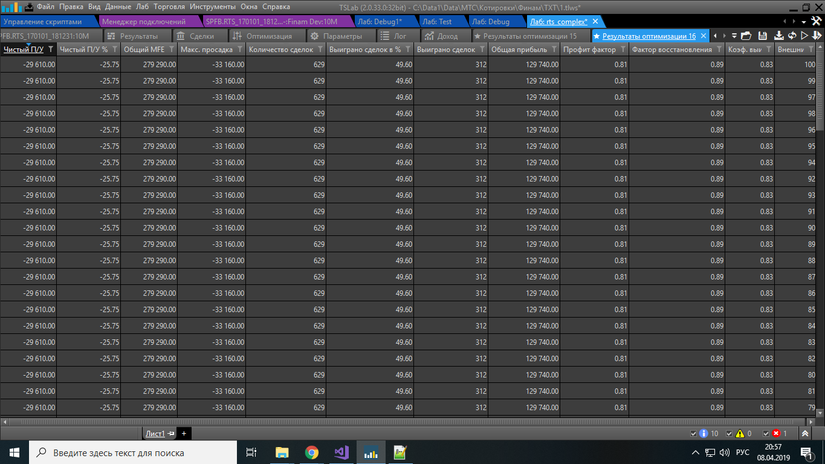Image resolution: width=825 pixels, height=464 pixels.
Task: Open the Доход tab
Action: pyautogui.click(x=447, y=36)
